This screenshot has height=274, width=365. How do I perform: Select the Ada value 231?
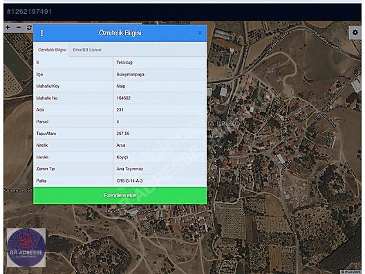point(160,110)
